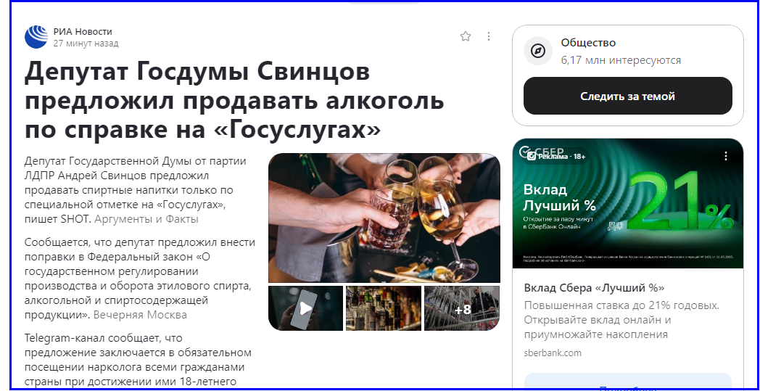The image size is (760, 391).
Task: Click the sberbank.com ad domain
Action: [x=553, y=353]
